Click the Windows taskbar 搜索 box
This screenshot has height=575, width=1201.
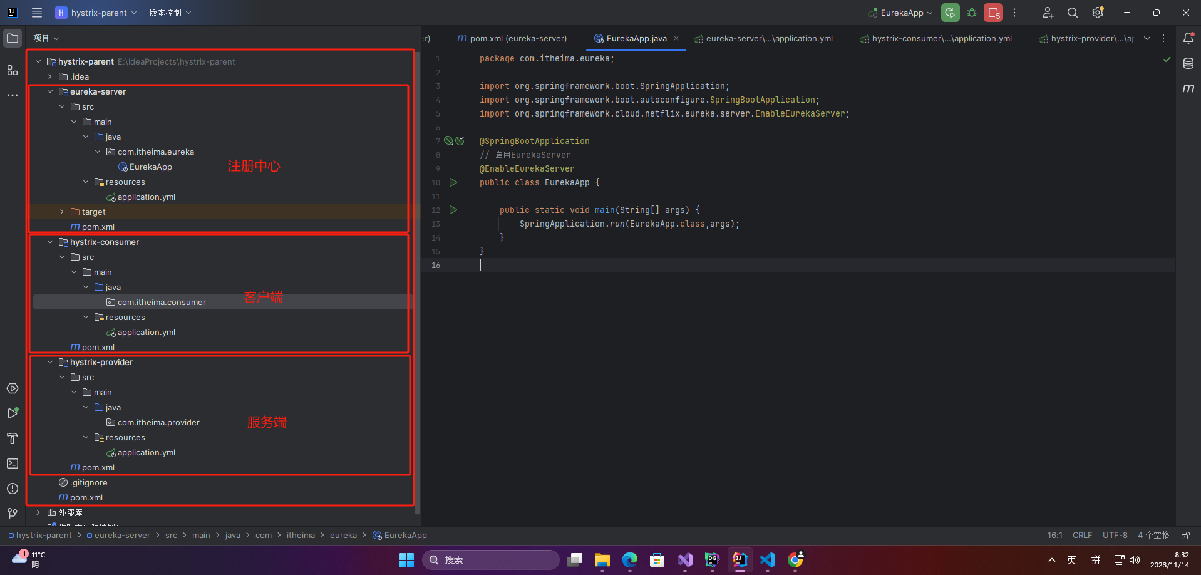coord(491,560)
